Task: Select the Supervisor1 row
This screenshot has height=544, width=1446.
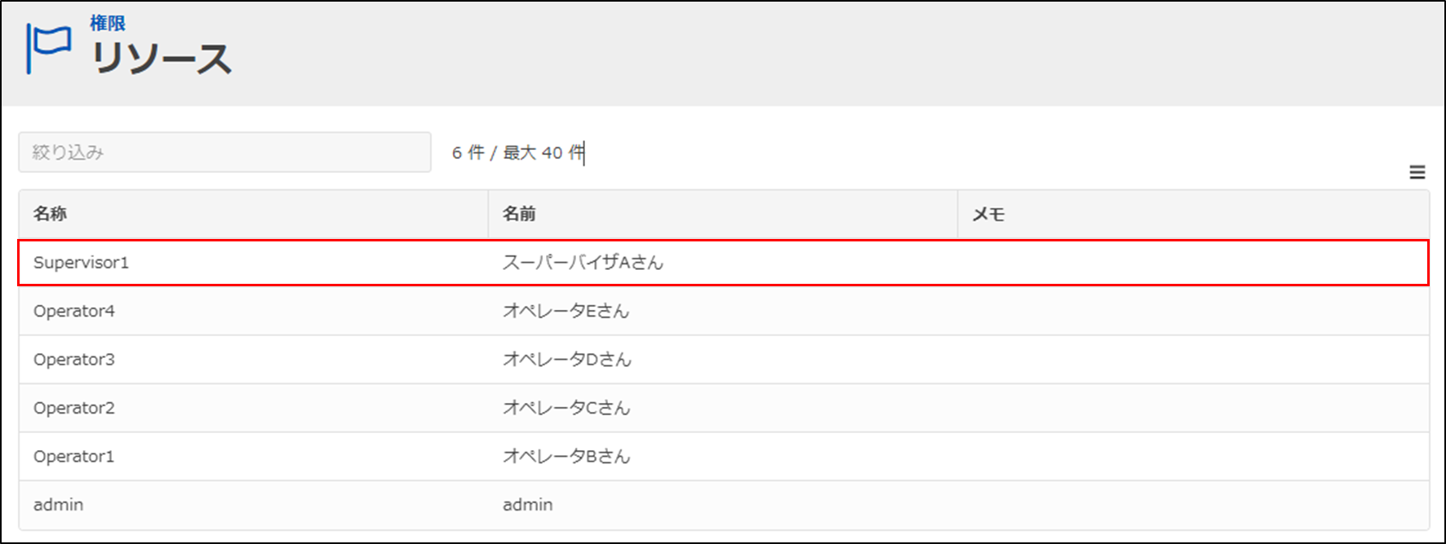Action: pos(81,263)
